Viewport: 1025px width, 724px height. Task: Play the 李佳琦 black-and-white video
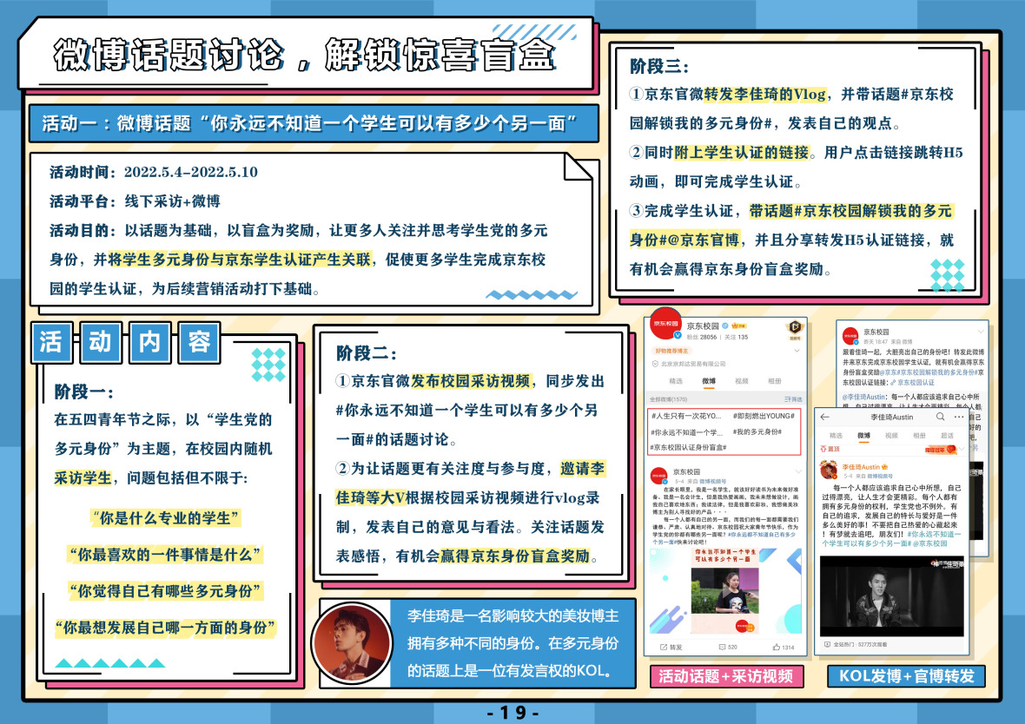[891, 596]
